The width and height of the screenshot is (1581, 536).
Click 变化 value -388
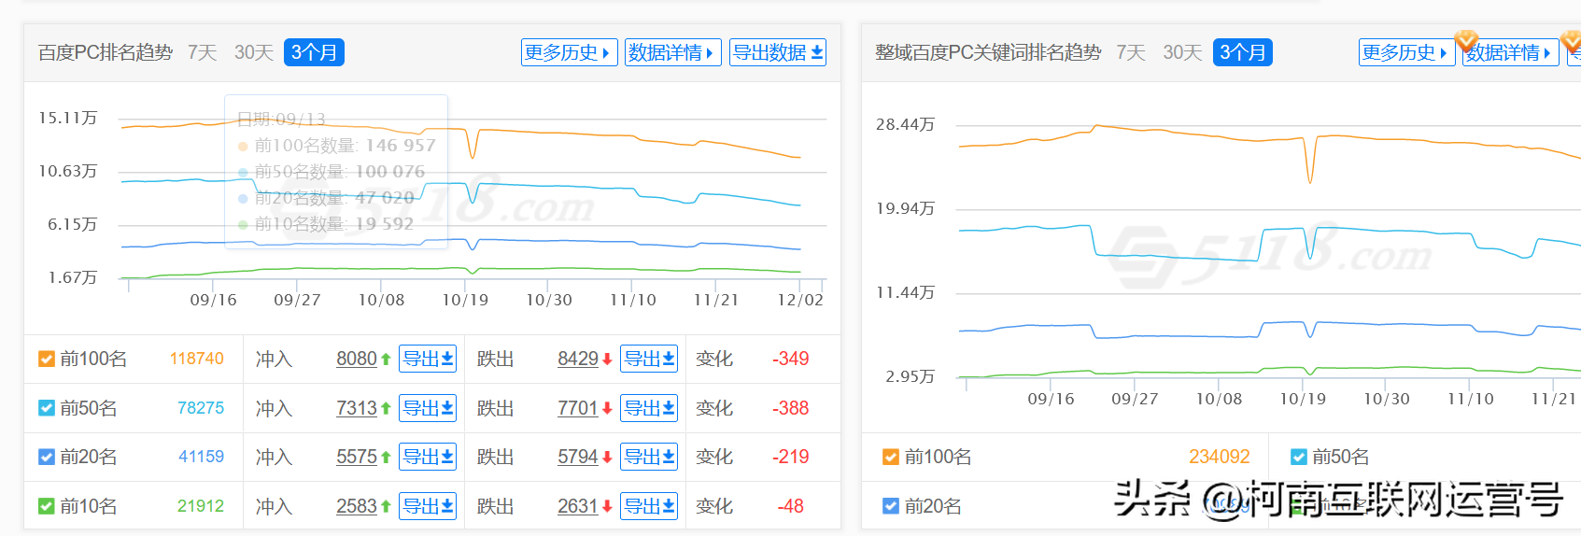point(791,408)
